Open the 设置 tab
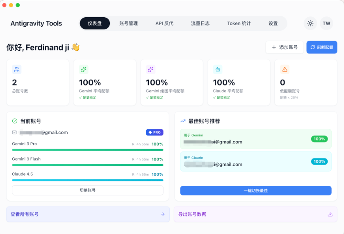 point(273,23)
